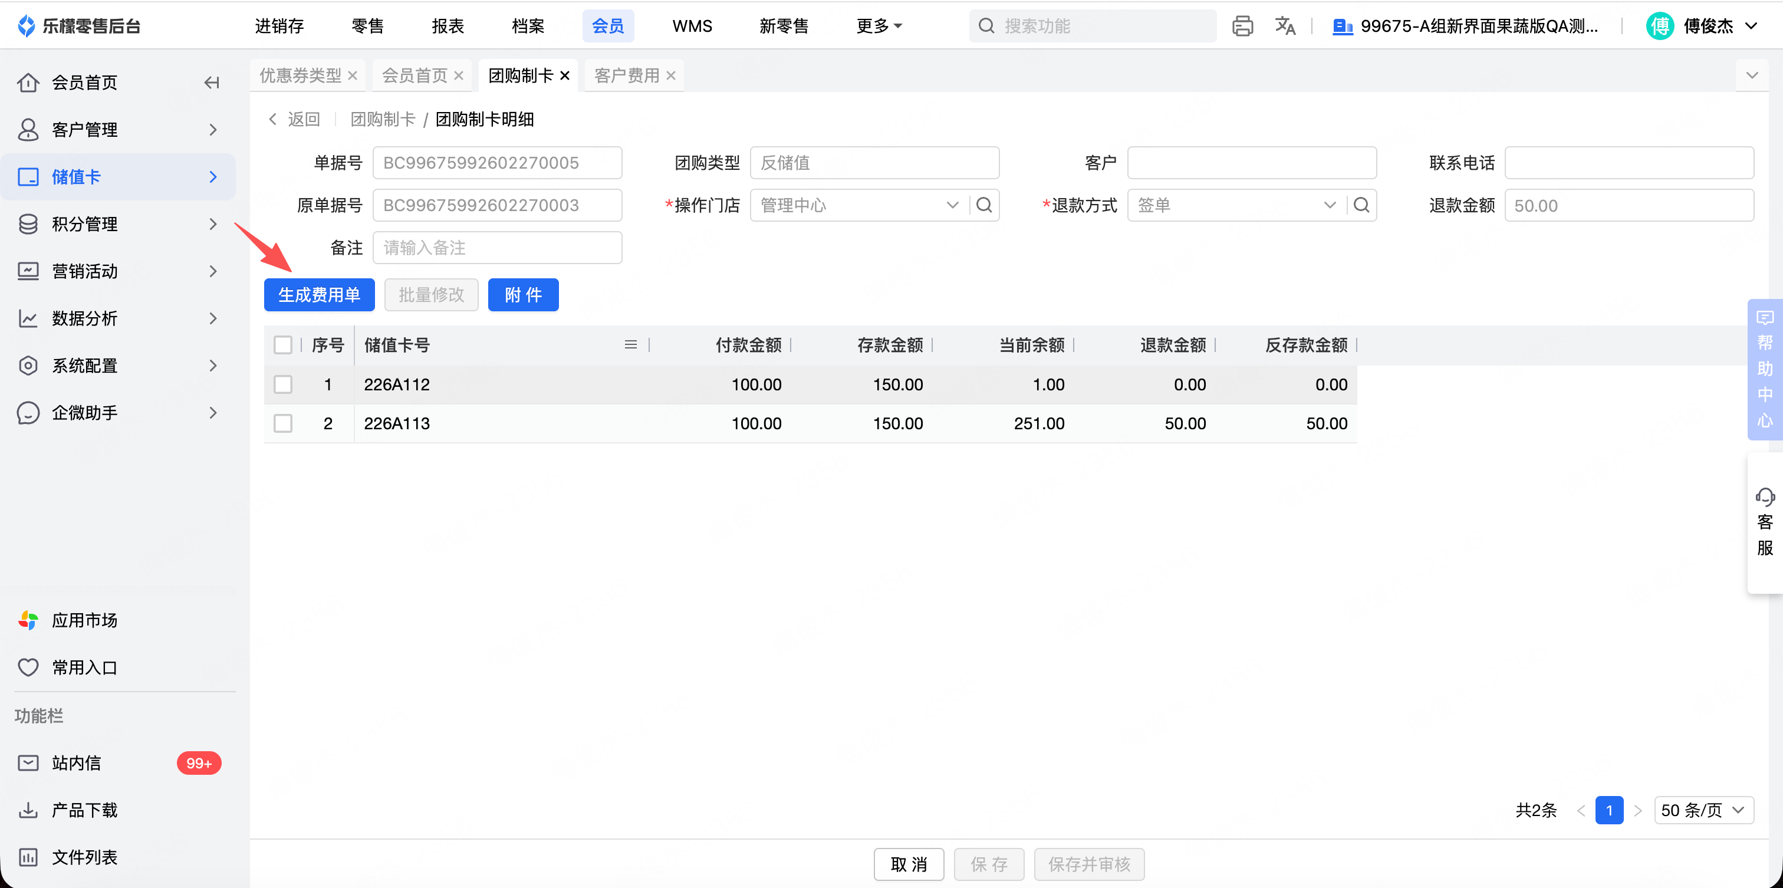Open 应用市场 from the sidebar

point(84,620)
